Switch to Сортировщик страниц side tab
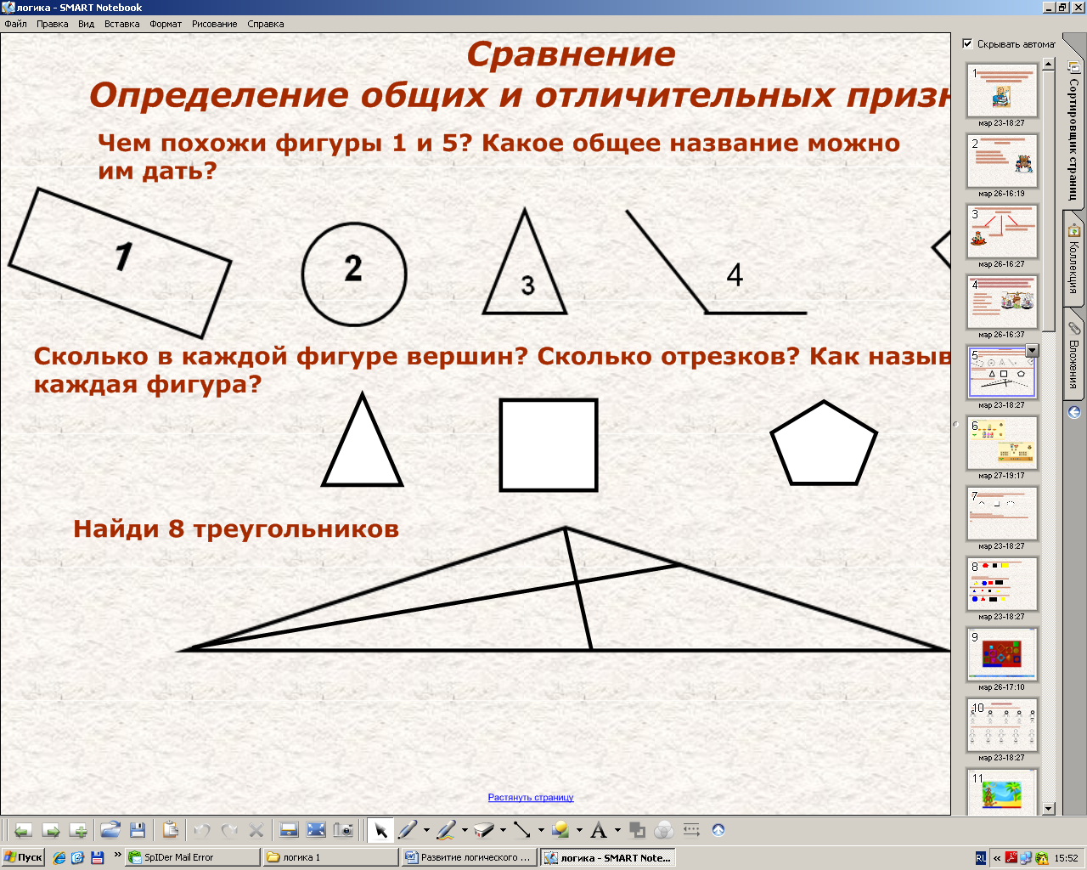 point(1073,132)
